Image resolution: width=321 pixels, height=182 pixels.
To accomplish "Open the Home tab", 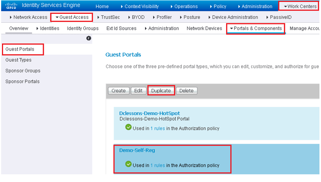I will click(102, 7).
